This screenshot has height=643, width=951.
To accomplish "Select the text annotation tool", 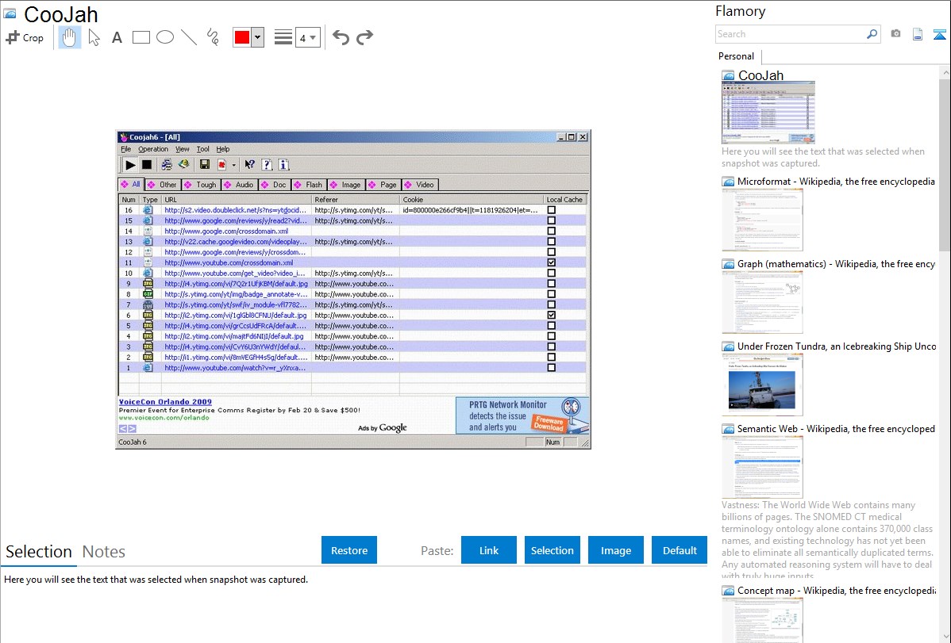I will click(x=117, y=37).
